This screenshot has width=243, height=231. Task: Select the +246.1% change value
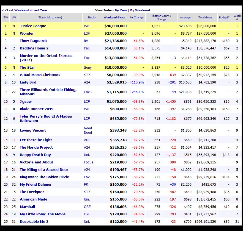[x=137, y=92]
